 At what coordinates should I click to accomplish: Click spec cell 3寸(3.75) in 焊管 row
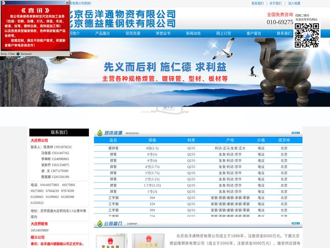(152, 173)
